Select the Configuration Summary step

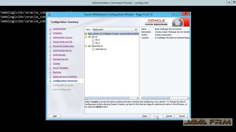tap(65, 81)
